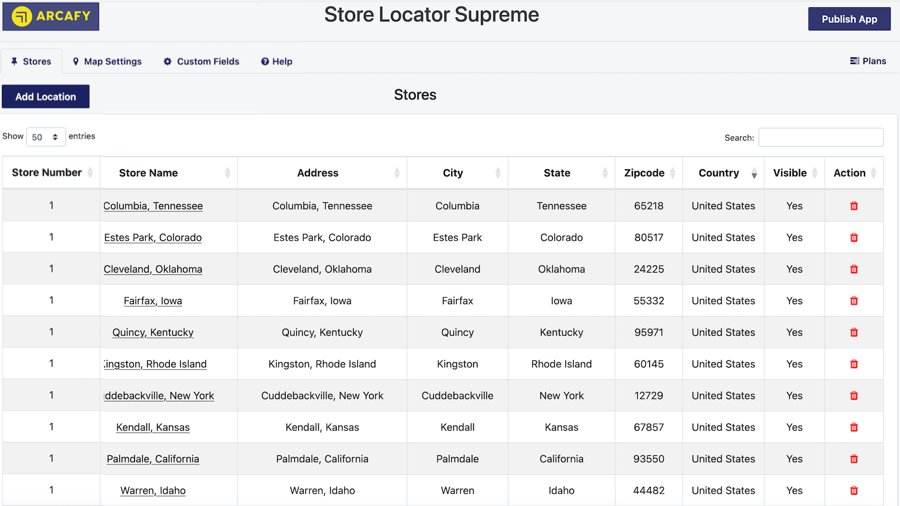Toggle sort order on the Country column
The height and width of the screenshot is (506, 900).
[x=754, y=173]
